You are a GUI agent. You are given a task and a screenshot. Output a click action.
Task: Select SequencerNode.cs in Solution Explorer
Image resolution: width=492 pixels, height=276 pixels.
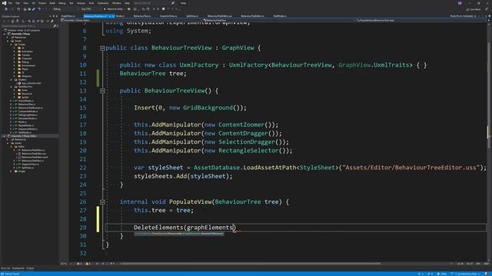coord(28,129)
